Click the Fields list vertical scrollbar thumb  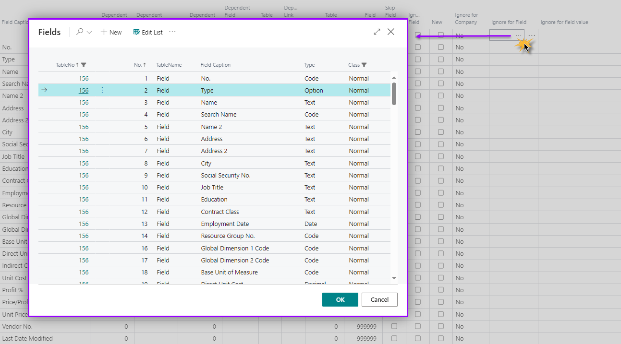[x=394, y=94]
